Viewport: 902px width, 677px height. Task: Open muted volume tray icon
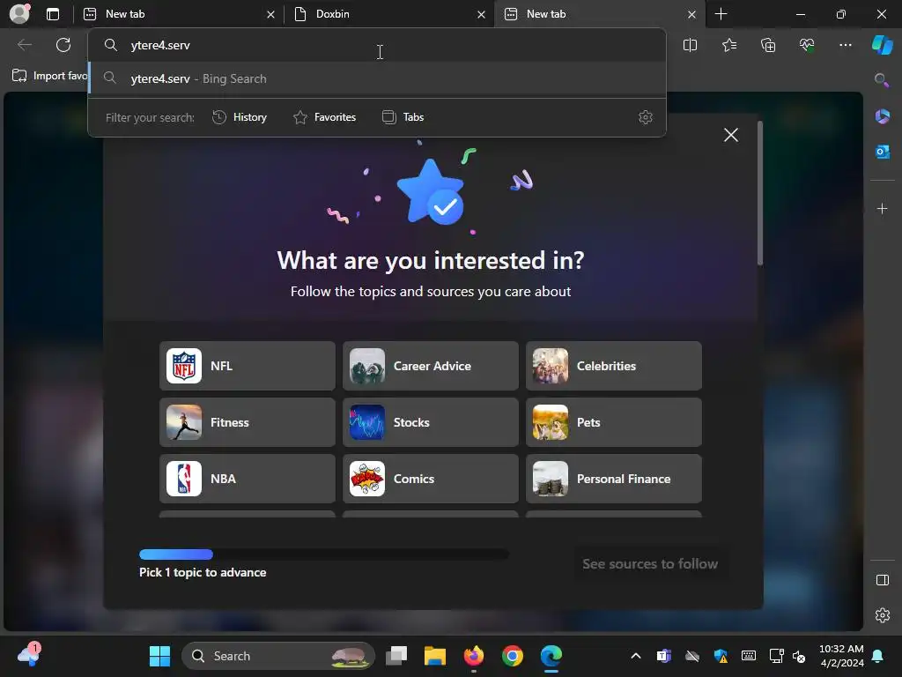click(x=799, y=656)
